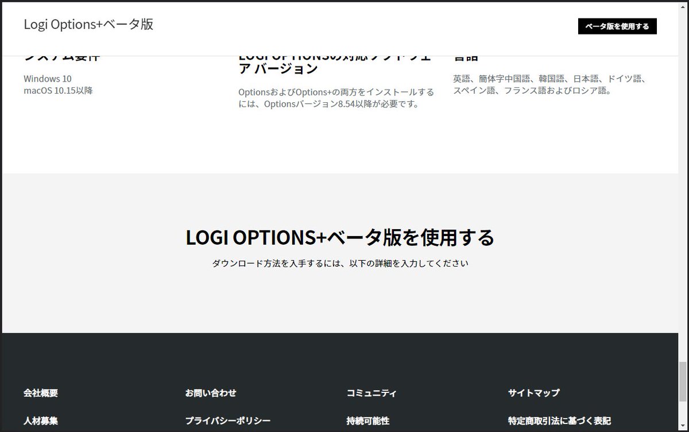Viewport: 689px width, 432px height.
Task: Open the 会社概要 footer link
Action: click(40, 393)
